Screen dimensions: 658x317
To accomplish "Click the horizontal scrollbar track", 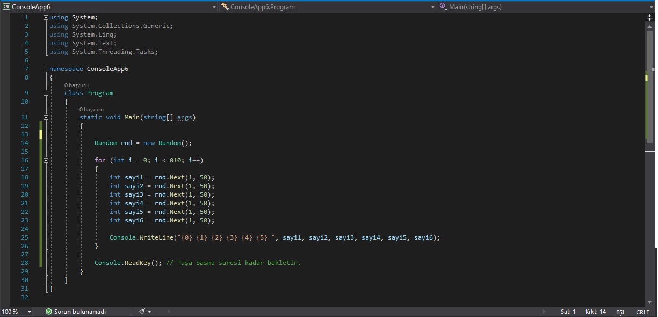I will 357,312.
